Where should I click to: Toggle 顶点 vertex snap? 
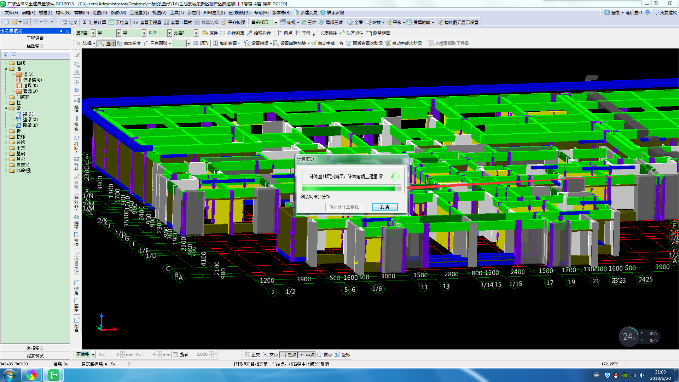coord(325,354)
